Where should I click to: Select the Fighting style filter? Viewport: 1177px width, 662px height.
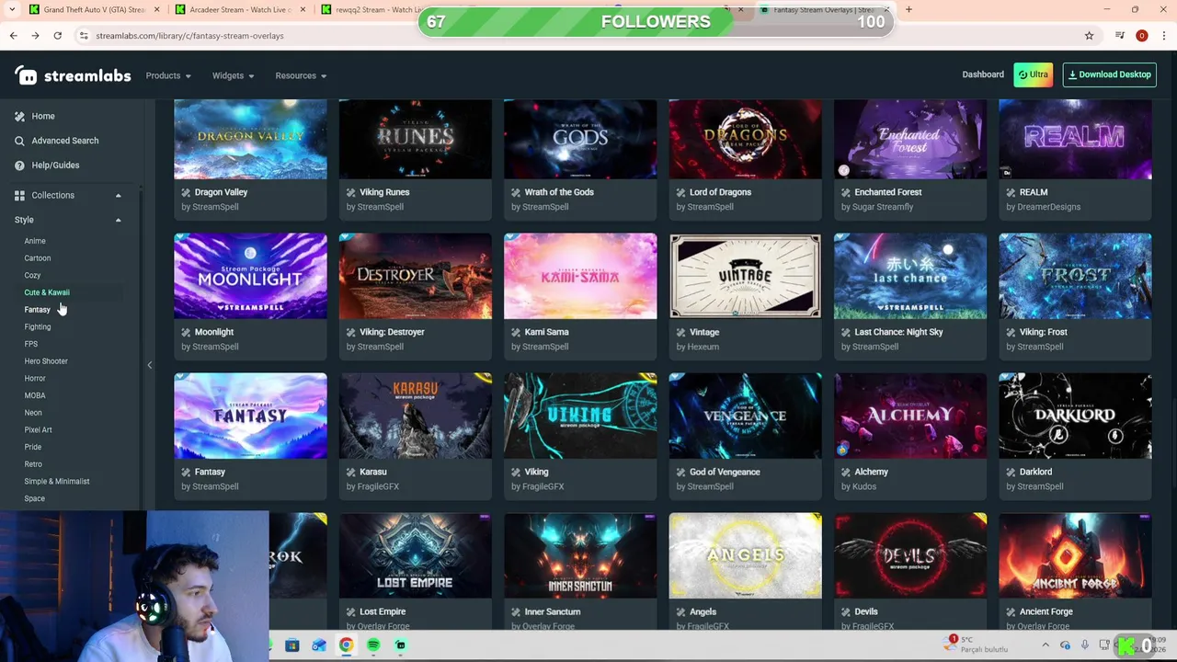[38, 326]
